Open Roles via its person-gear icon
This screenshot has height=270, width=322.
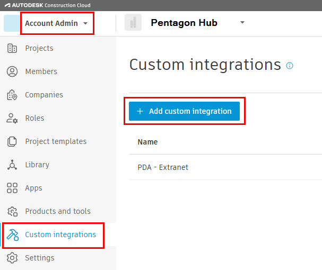(x=12, y=118)
